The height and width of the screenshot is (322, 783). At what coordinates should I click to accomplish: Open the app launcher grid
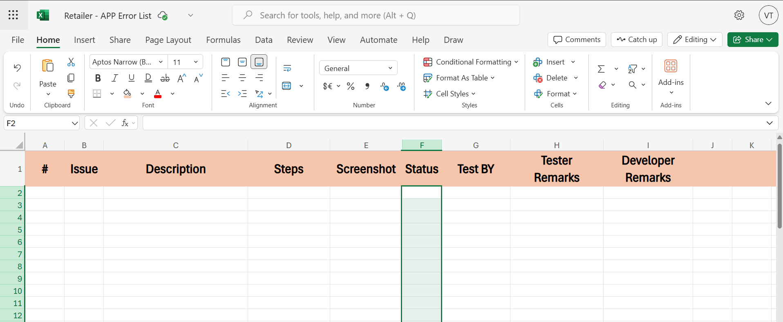click(x=13, y=15)
